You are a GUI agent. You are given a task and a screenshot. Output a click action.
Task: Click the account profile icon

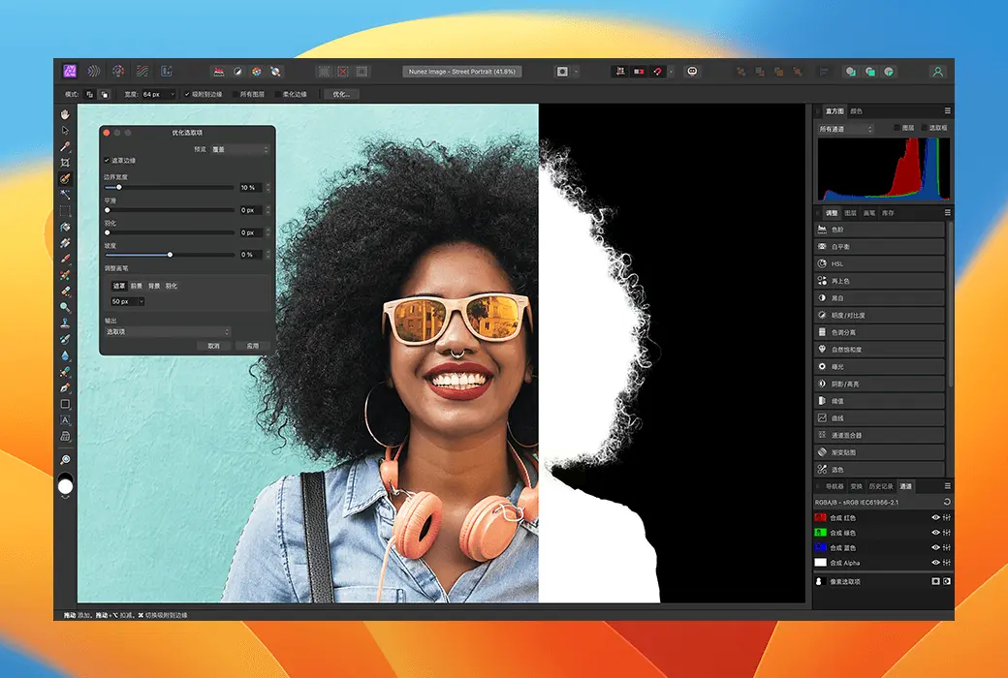(937, 71)
